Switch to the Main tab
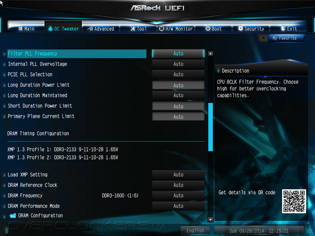 [27, 29]
